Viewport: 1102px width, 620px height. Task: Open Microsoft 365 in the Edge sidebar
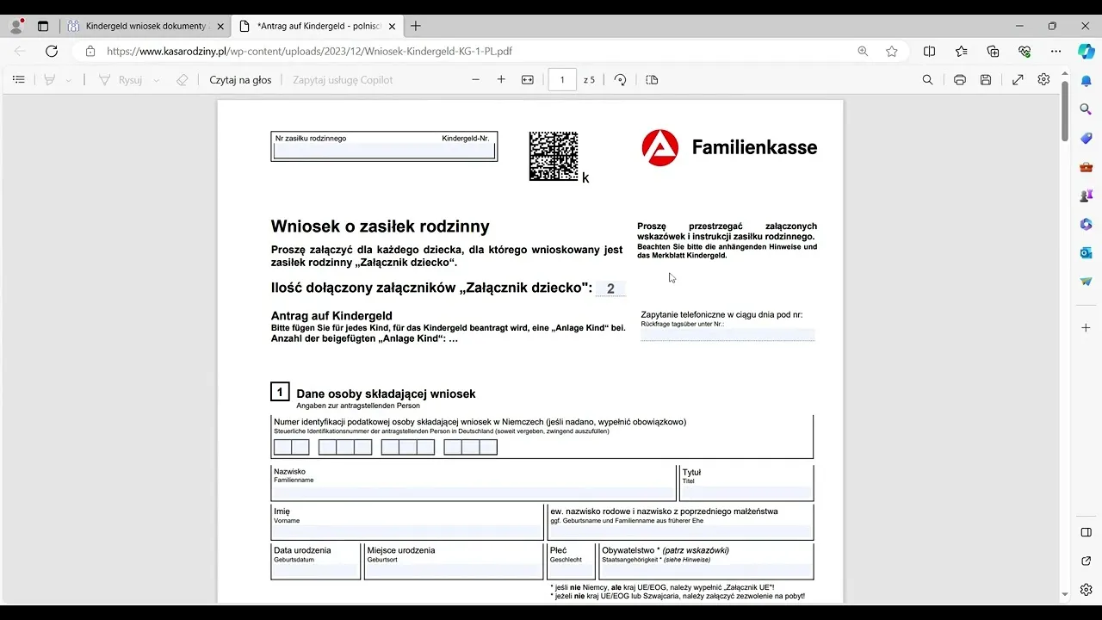click(1086, 224)
